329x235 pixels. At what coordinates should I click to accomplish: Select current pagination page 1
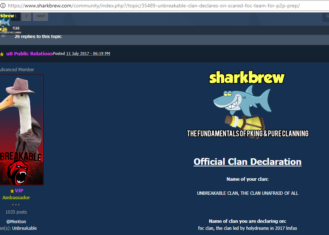[x=16, y=16]
